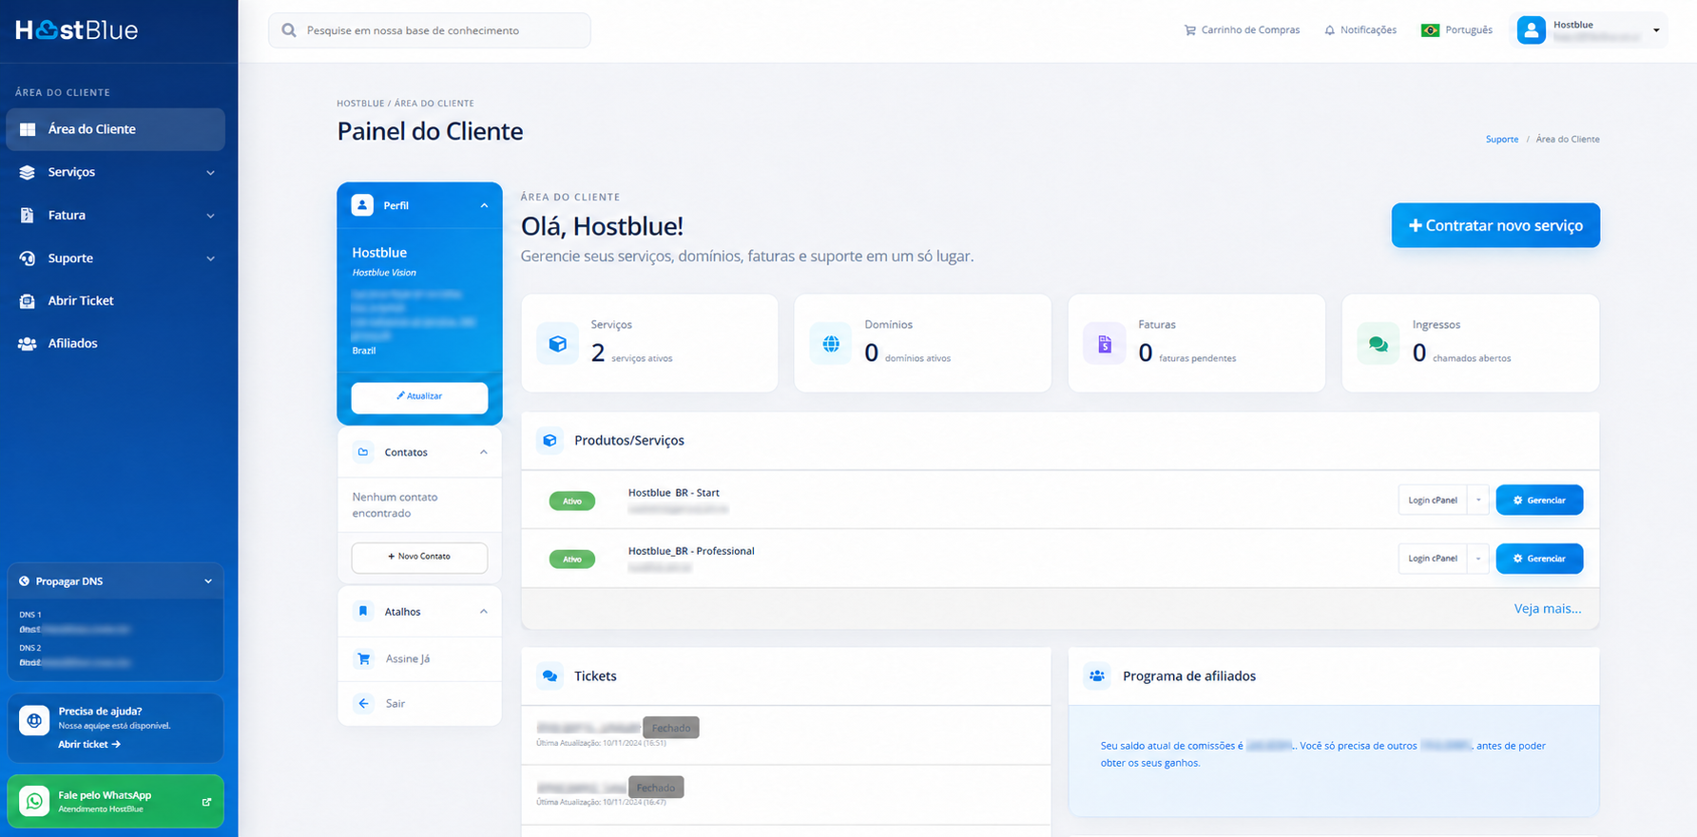Click the Sair arrow icon
The width and height of the screenshot is (1697, 837).
(x=363, y=703)
